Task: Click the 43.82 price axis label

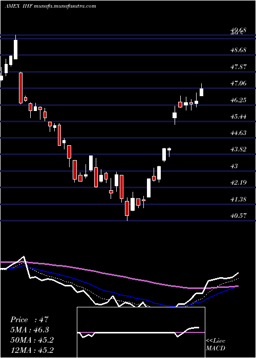Action: [239, 149]
